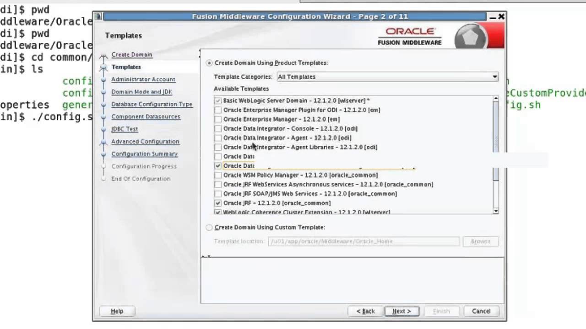The height and width of the screenshot is (329, 586).
Task: Click the templates list scroll down arrow
Action: pos(496,211)
